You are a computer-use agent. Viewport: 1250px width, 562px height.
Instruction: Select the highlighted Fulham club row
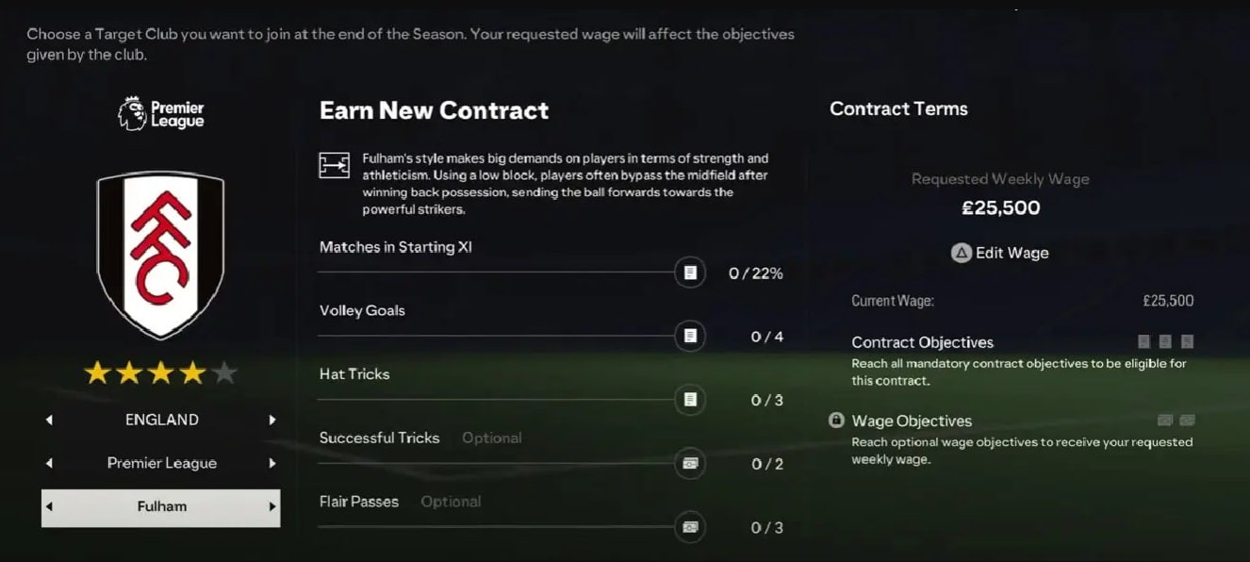tap(161, 507)
